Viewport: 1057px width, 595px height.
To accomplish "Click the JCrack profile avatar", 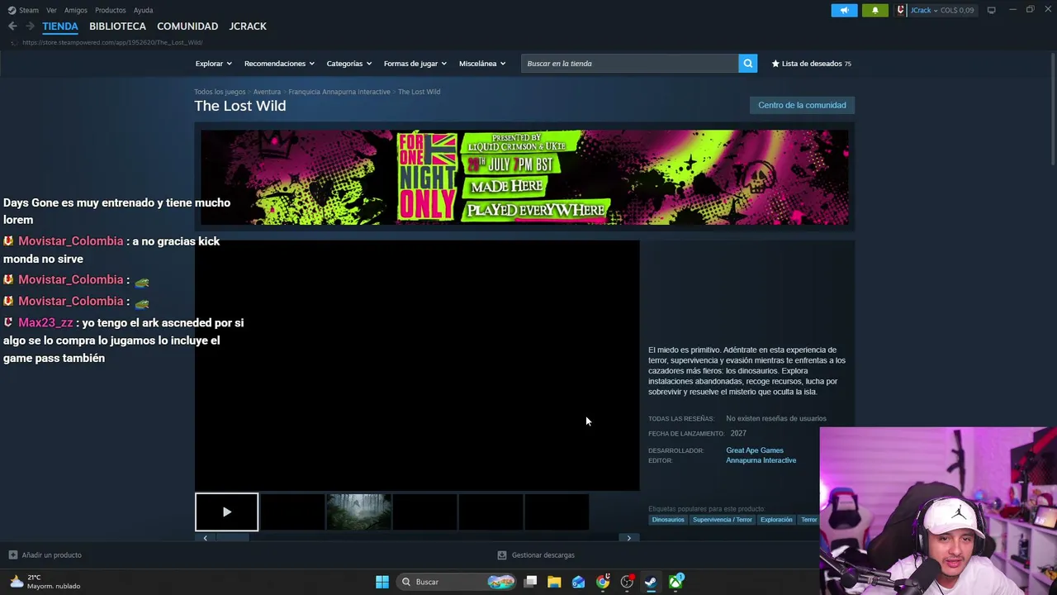I will (x=901, y=10).
